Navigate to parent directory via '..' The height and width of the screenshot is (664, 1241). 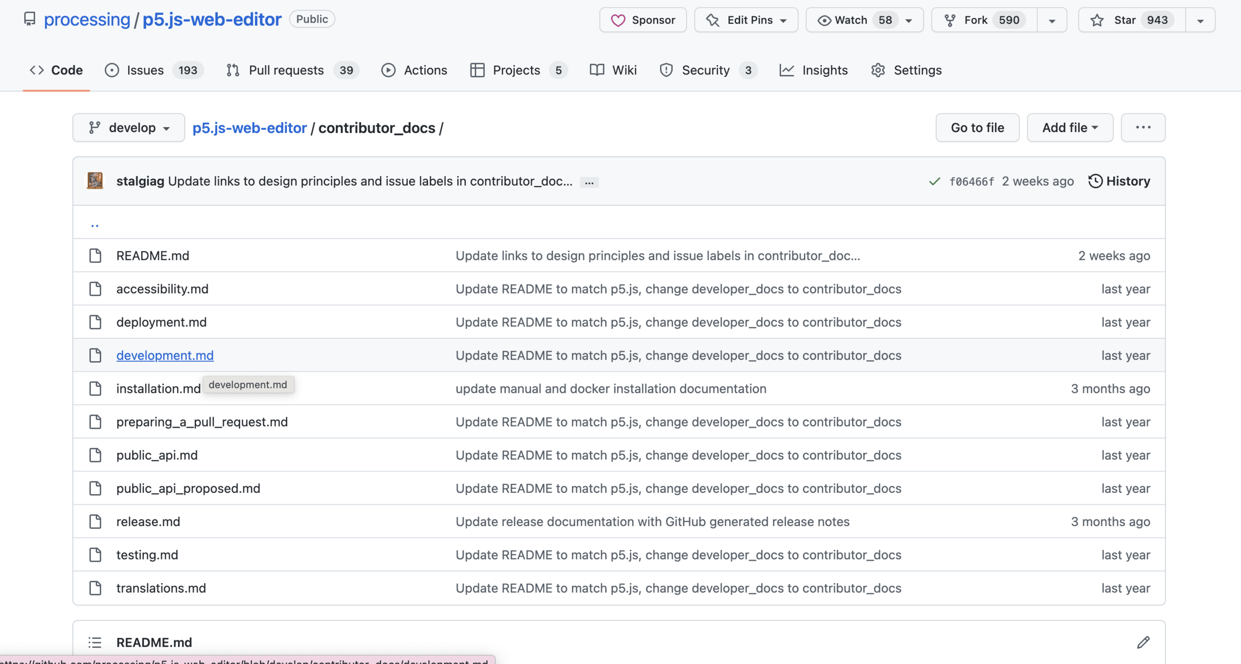click(x=95, y=225)
